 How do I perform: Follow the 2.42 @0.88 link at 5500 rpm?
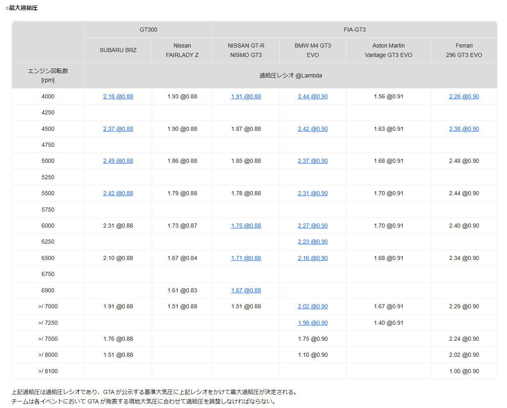tap(118, 193)
